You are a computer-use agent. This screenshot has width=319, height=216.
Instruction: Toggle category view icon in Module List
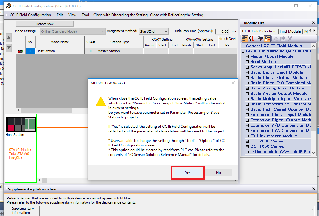pyautogui.click(x=245, y=39)
